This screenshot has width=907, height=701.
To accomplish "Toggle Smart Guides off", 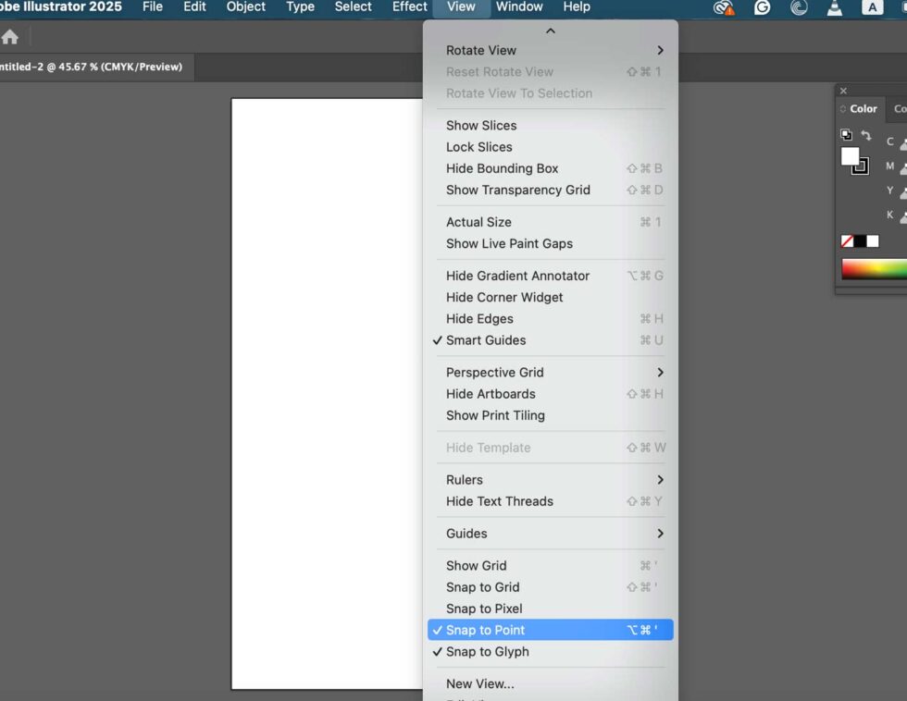I will [x=485, y=340].
